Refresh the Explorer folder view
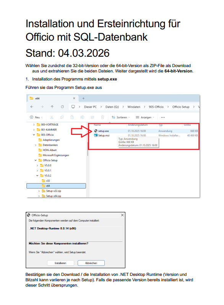Screen dimensions: 224x305 (62, 107)
